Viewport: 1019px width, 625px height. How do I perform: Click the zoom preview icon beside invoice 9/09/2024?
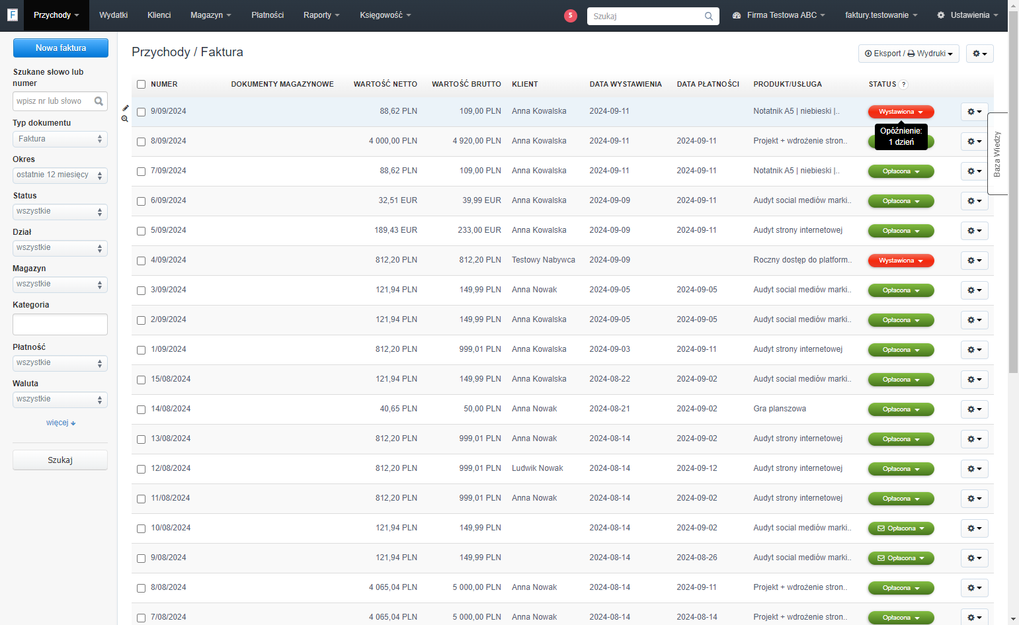click(125, 119)
